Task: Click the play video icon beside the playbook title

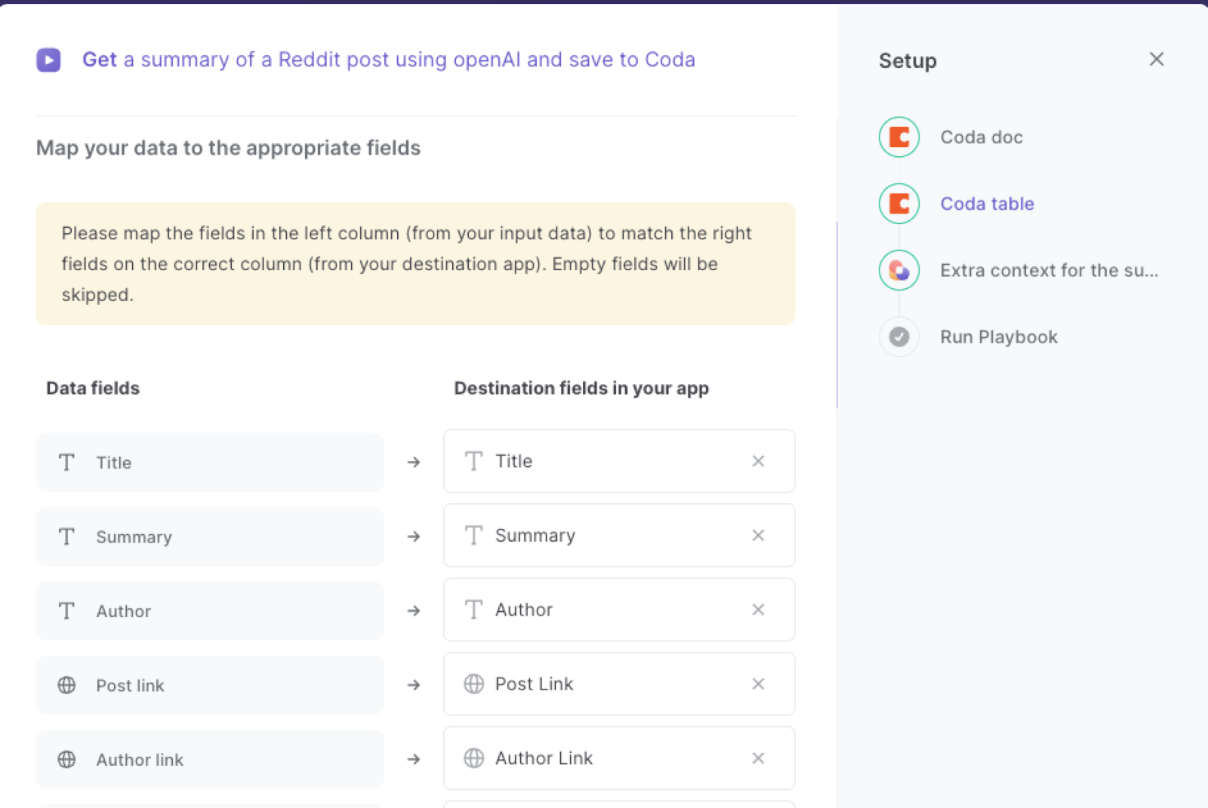Action: click(x=48, y=60)
